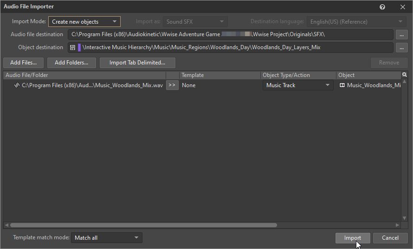Click the audio waveform file icon

click(x=17, y=85)
